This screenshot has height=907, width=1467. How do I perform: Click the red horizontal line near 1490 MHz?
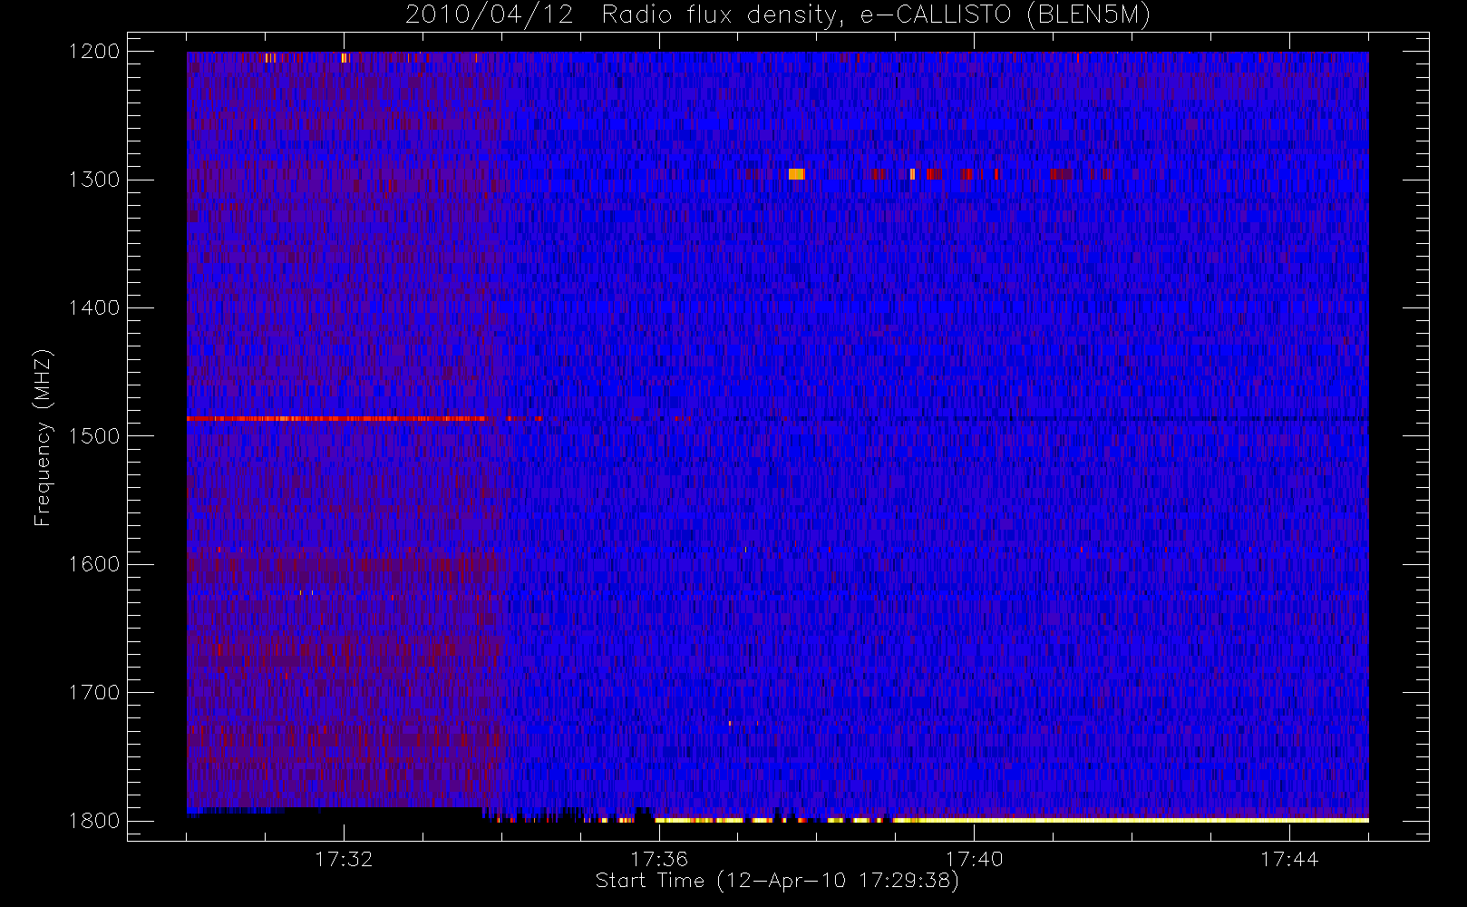(x=335, y=419)
